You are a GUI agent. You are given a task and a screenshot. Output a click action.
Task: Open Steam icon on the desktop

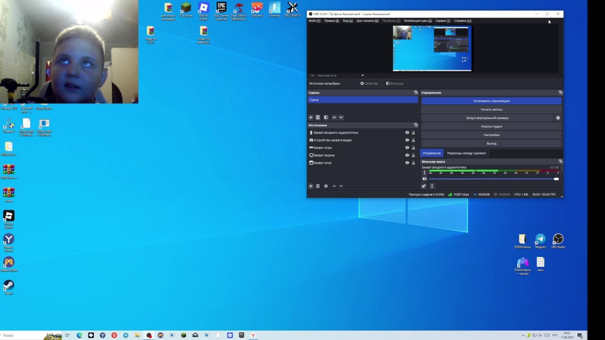[x=9, y=286]
